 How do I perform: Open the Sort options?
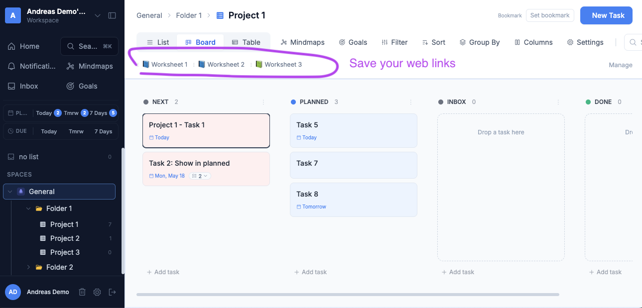point(433,42)
